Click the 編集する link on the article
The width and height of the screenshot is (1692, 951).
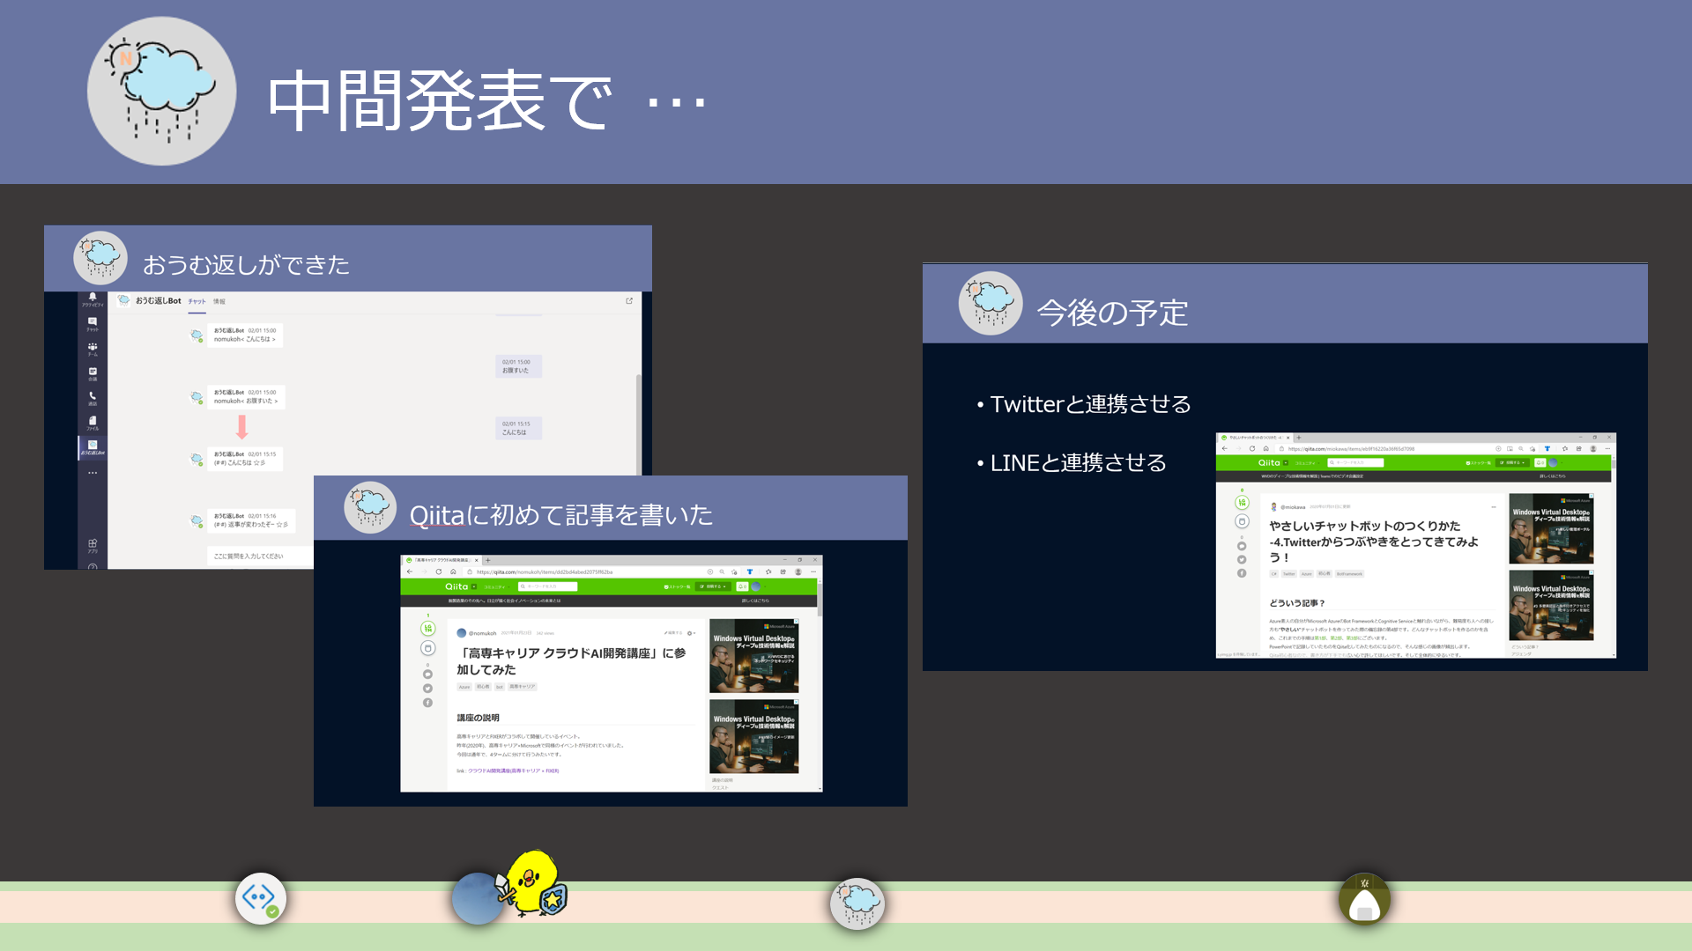[x=672, y=633]
